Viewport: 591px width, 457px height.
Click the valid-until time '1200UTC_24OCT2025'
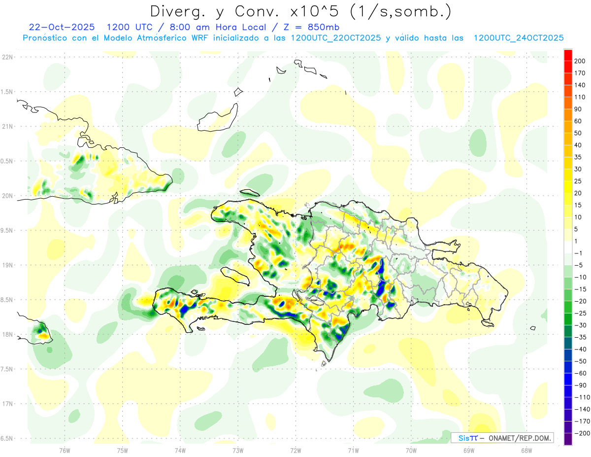519,38
